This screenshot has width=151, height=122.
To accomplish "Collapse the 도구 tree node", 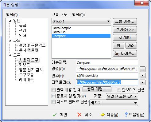I will click(10, 56).
